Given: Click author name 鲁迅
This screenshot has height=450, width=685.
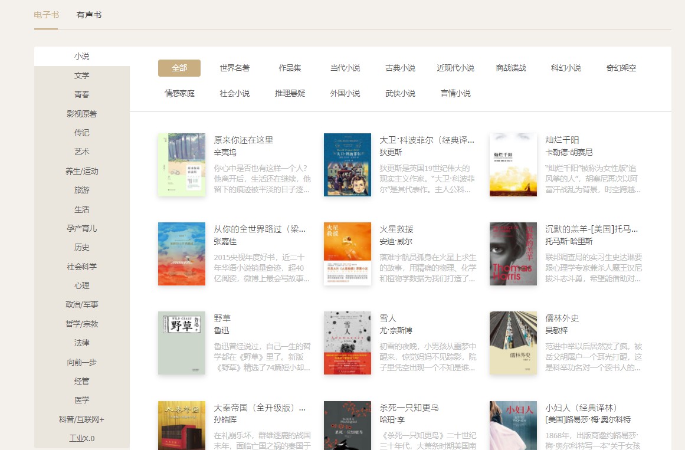Looking at the screenshot, I should coord(221,330).
